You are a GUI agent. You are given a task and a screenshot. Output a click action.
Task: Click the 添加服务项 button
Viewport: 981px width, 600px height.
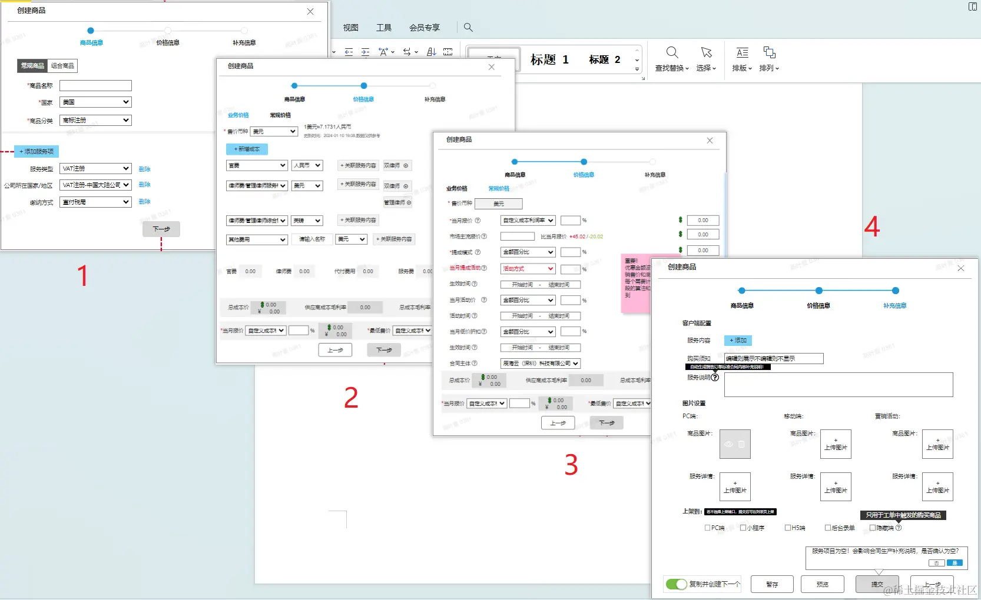[x=37, y=152]
